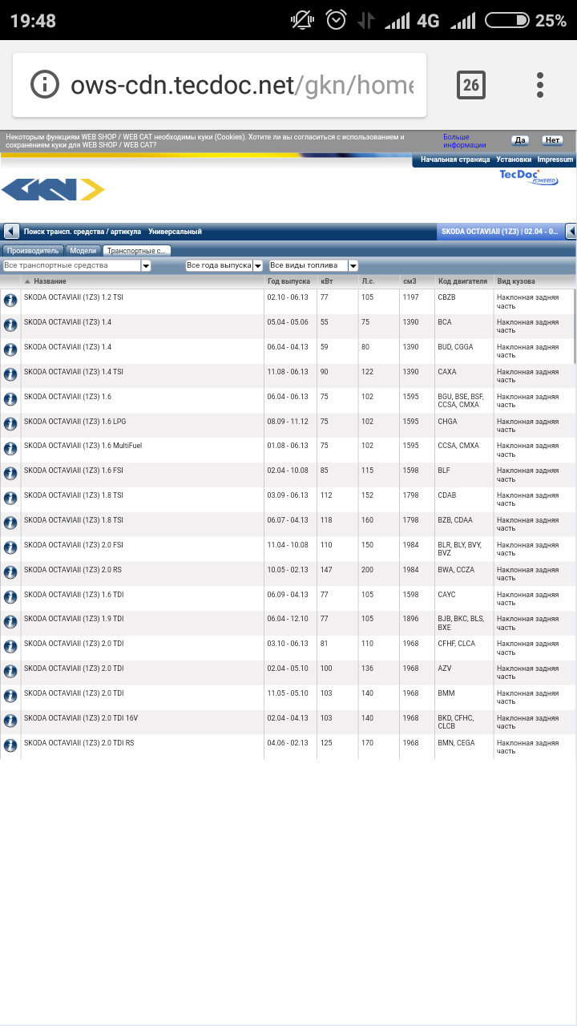Open browser tab switcher showing 26
This screenshot has width=577, height=1026.
(x=470, y=85)
